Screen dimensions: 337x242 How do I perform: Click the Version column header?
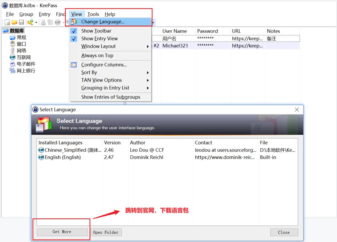click(x=115, y=143)
